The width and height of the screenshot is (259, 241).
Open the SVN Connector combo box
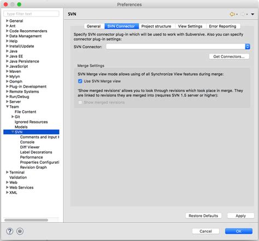click(178, 47)
